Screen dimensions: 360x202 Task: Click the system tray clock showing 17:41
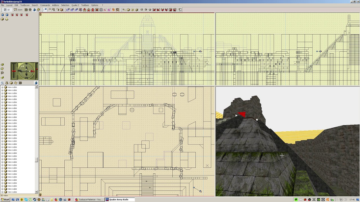(x=352, y=199)
